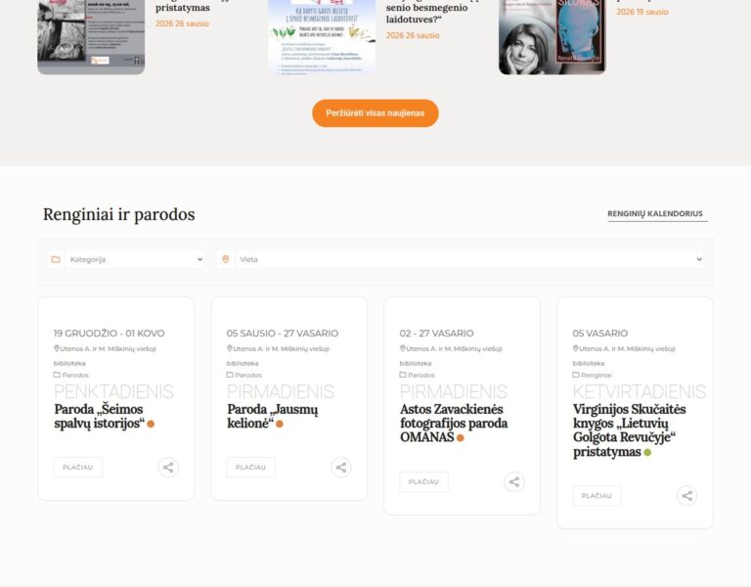751x587 pixels.
Task: Click Plačiau on the Virginijos Skučaitės book card
Action: (x=596, y=496)
